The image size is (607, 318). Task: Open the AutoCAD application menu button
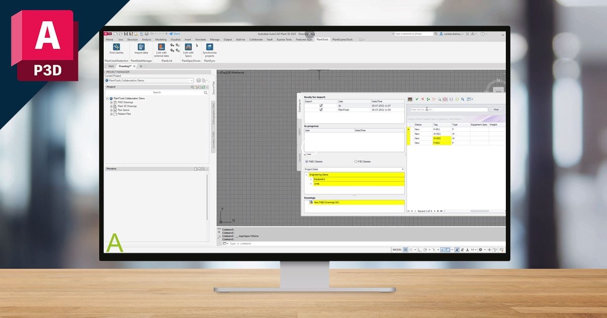coord(108,34)
